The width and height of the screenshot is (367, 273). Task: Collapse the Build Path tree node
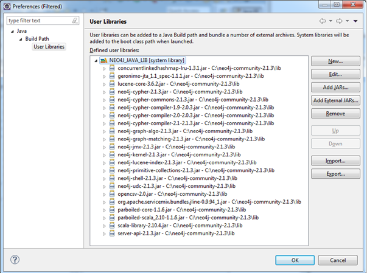click(x=21, y=40)
